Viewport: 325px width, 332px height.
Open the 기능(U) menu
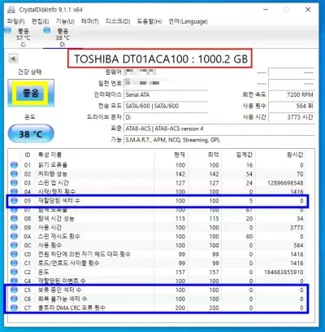(x=65, y=21)
